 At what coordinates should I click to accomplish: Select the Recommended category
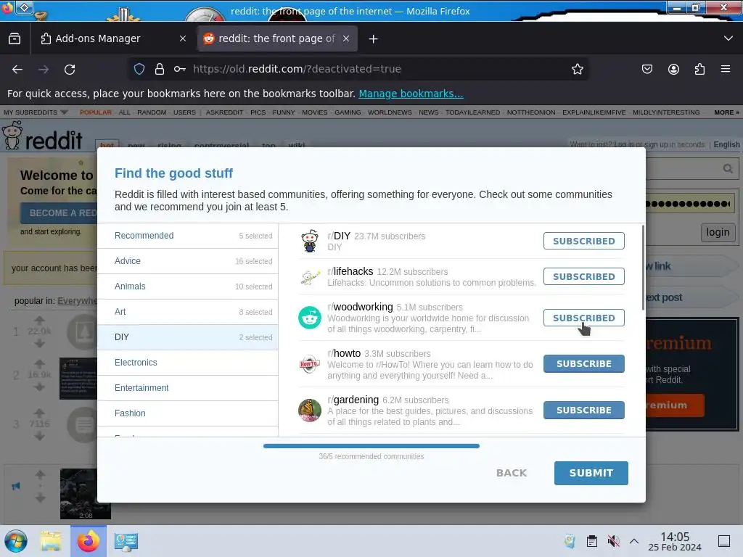(x=188, y=236)
